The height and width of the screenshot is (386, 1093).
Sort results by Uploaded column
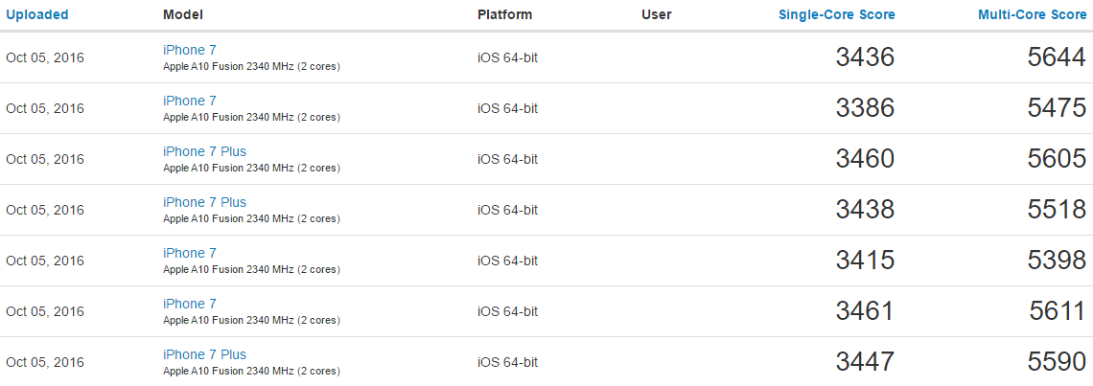36,15
